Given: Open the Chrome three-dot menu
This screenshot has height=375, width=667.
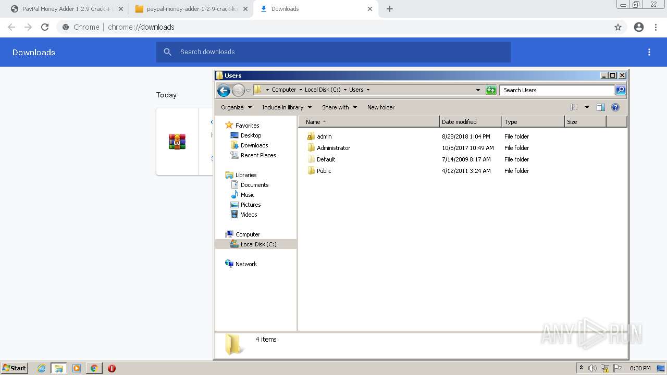Looking at the screenshot, I should 656,27.
